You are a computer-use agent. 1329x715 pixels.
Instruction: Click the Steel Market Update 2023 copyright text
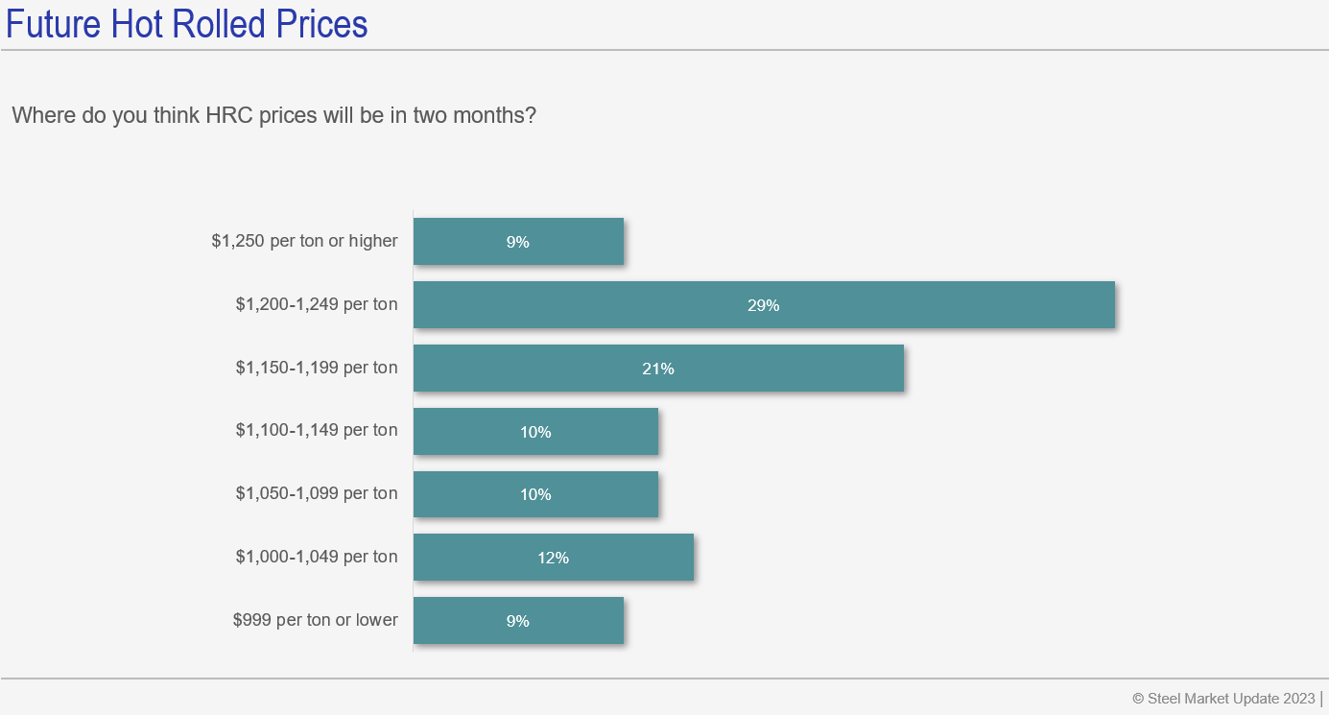click(x=1224, y=698)
